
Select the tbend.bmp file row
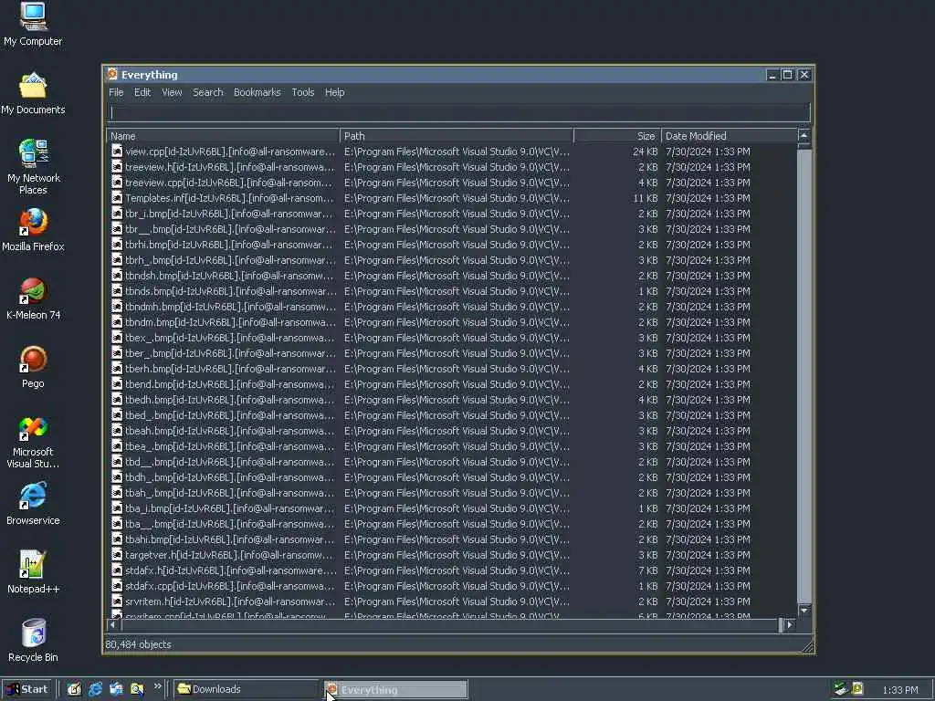[452, 384]
